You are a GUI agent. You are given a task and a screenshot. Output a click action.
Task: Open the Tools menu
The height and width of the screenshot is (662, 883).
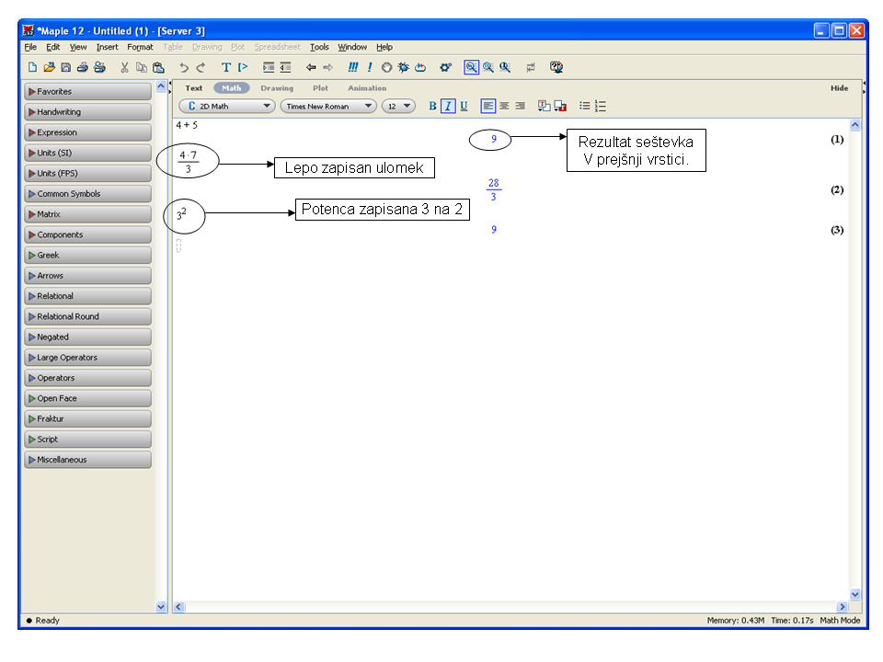(x=319, y=47)
